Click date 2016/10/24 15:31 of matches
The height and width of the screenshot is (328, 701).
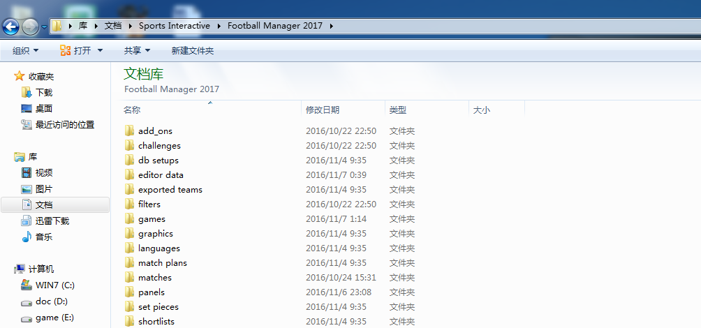341,278
